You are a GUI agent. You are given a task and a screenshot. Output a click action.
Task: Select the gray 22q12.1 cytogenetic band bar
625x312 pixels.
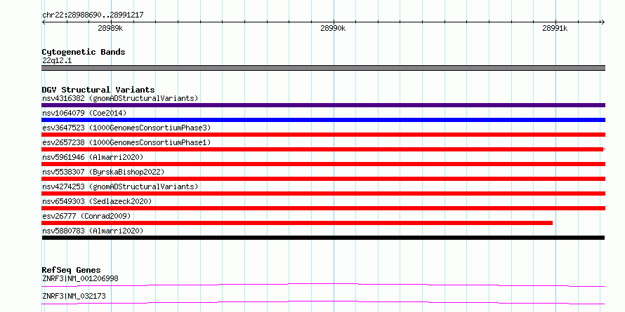(323, 68)
